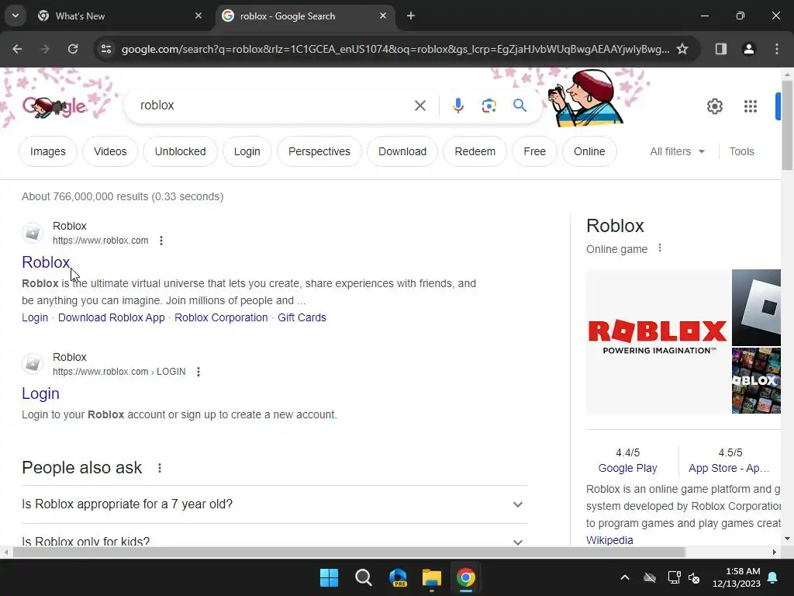Open the notification bell in taskbar
Image resolution: width=794 pixels, height=596 pixels.
point(773,577)
